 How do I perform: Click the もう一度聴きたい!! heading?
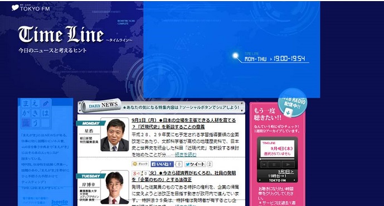coord(267,114)
